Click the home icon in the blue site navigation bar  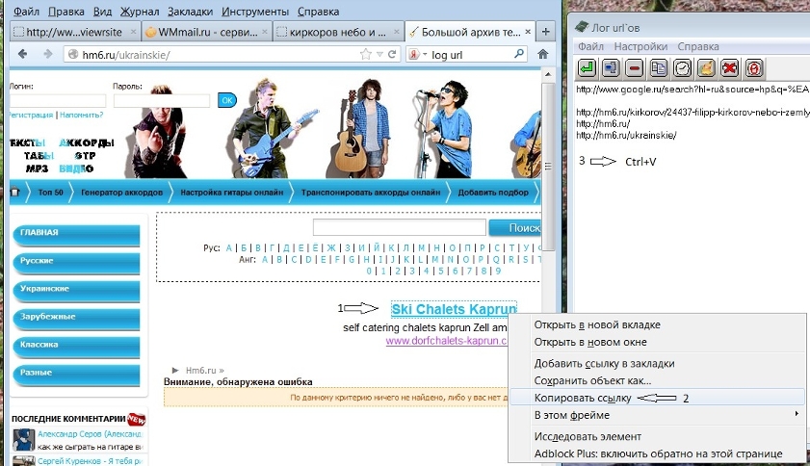15,193
